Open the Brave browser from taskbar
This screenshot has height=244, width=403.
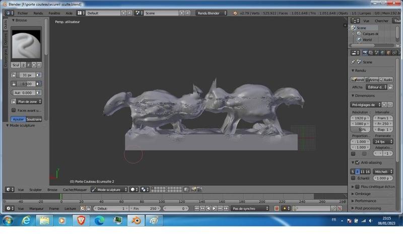pyautogui.click(x=81, y=220)
